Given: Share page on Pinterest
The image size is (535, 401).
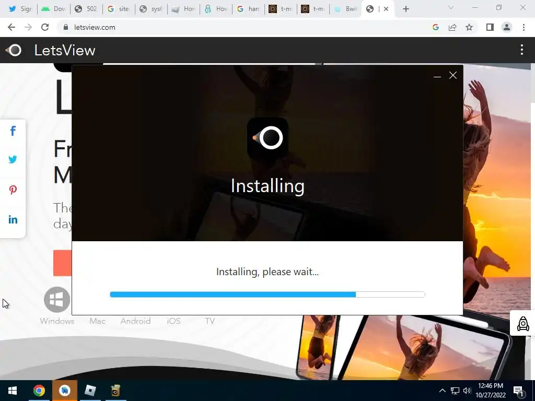Looking at the screenshot, I should 13,190.
